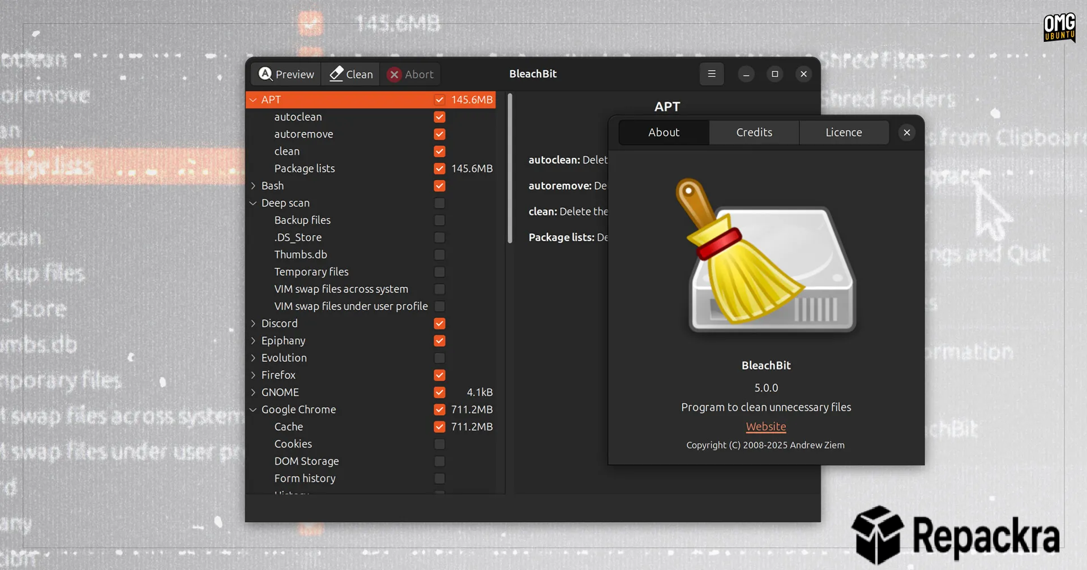Uncheck the Epiphany checkbox
The width and height of the screenshot is (1087, 570).
439,340
